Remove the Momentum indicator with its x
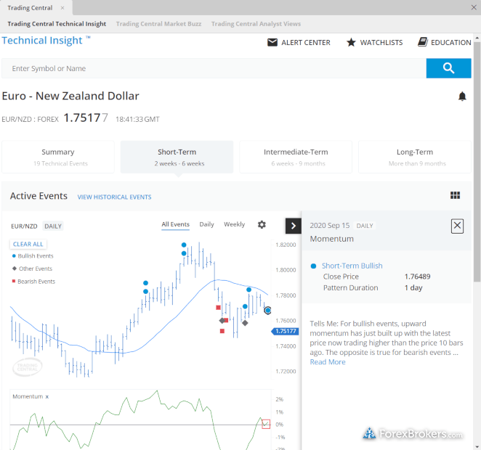This screenshot has height=450, width=481. tap(47, 397)
